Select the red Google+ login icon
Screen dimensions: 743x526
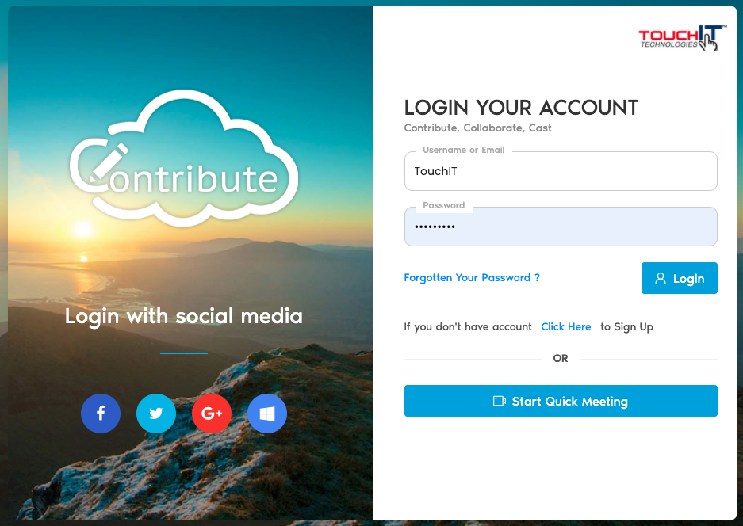212,414
